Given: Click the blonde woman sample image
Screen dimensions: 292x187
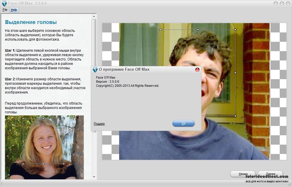Looking at the screenshot, I should point(44,147).
